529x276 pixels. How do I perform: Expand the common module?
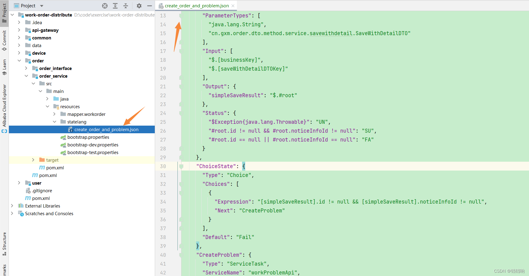19,38
